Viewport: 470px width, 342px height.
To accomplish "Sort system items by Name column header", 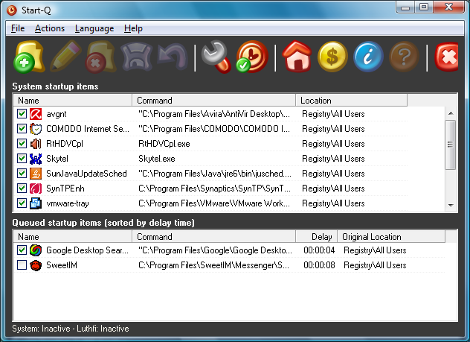I will (x=72, y=101).
